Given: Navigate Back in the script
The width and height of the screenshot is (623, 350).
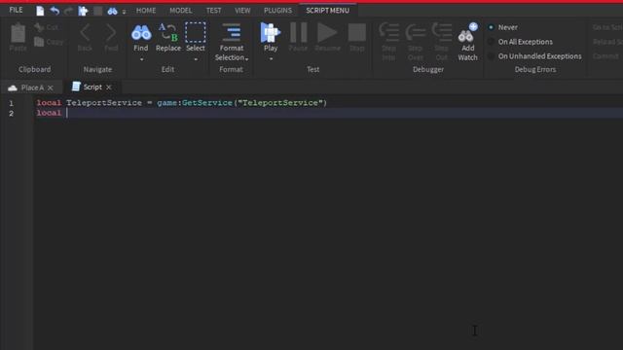Looking at the screenshot, I should pyautogui.click(x=85, y=38).
